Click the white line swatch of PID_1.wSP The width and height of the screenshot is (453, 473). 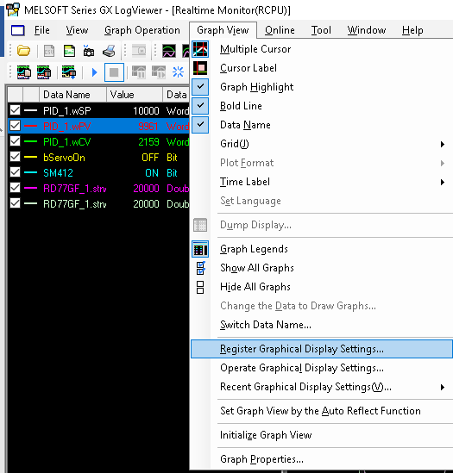(x=30, y=110)
